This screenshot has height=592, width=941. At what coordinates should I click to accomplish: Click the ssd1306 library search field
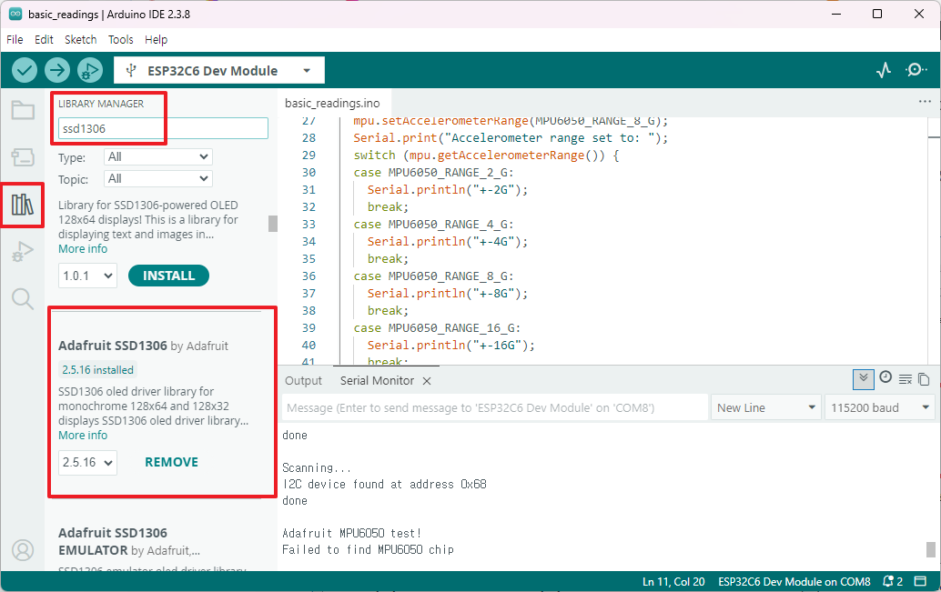click(x=163, y=128)
